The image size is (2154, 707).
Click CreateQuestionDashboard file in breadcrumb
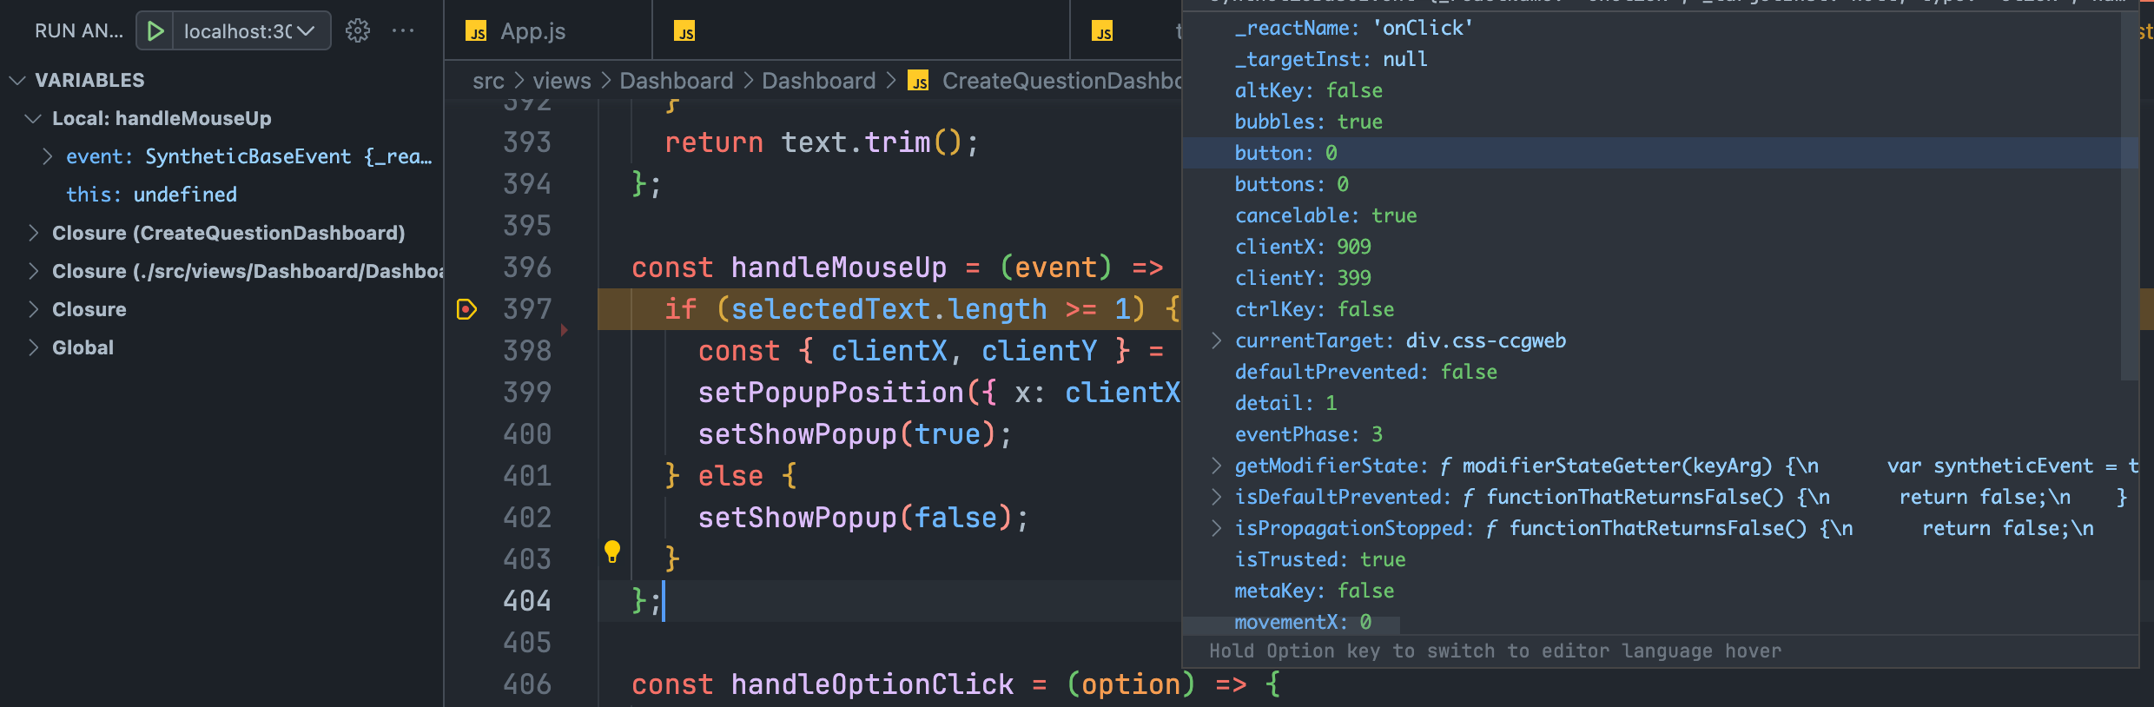(x=1061, y=81)
